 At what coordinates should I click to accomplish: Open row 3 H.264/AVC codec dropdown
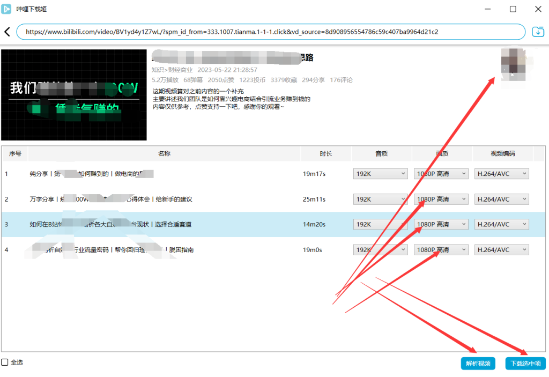pyautogui.click(x=501, y=225)
